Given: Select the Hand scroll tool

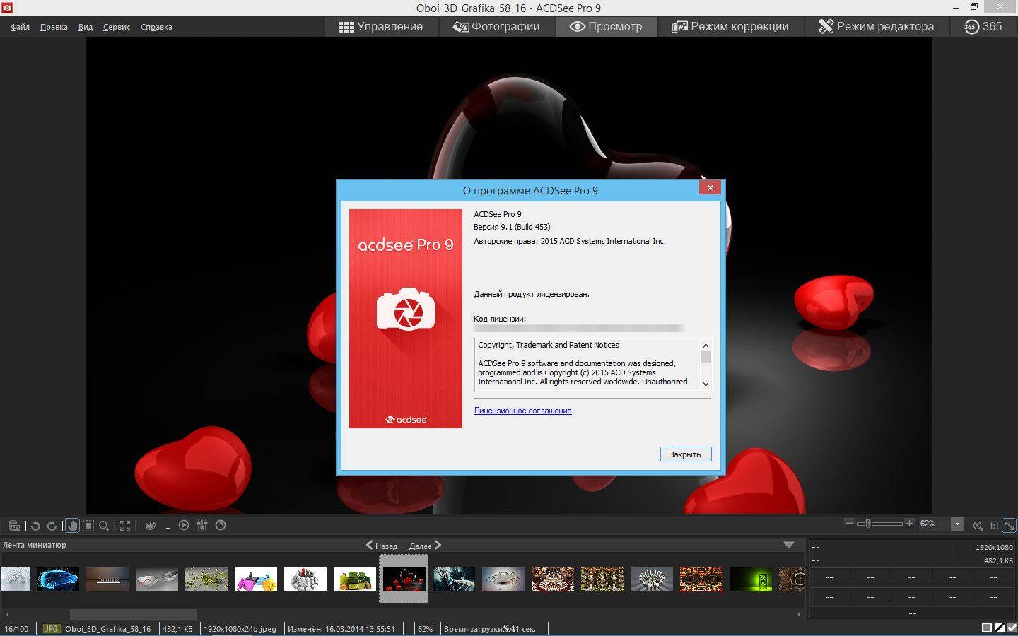Looking at the screenshot, I should click(71, 526).
